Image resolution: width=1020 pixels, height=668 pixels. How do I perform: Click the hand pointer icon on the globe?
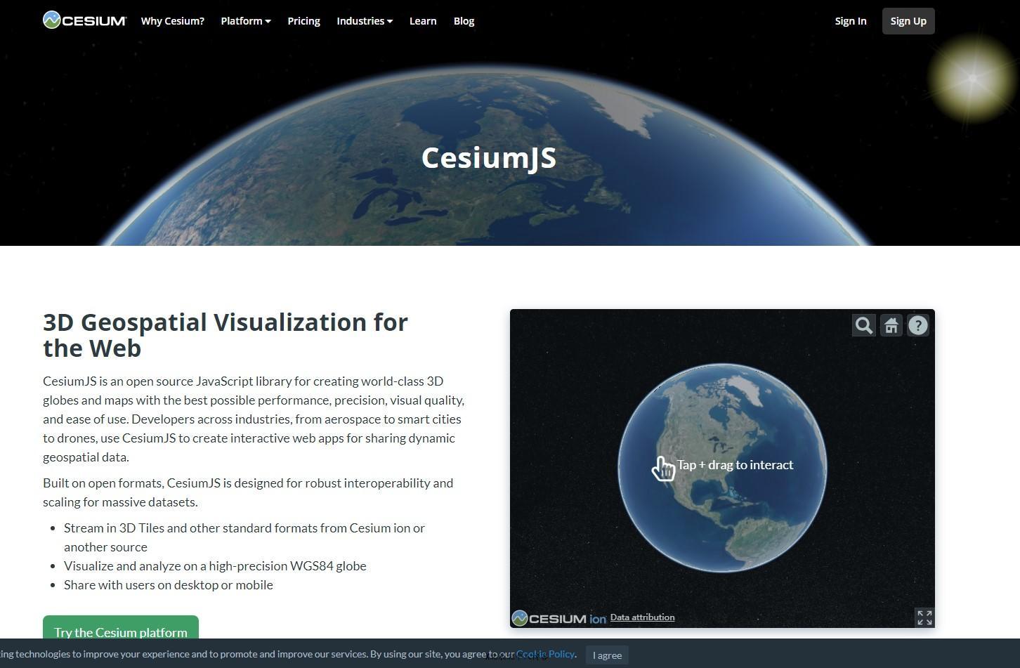click(662, 469)
